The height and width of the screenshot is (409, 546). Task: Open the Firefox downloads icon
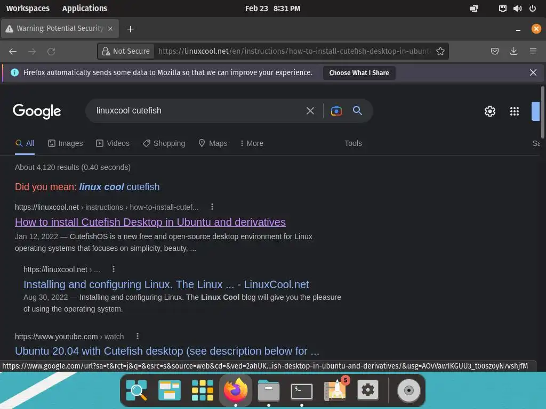pos(513,51)
